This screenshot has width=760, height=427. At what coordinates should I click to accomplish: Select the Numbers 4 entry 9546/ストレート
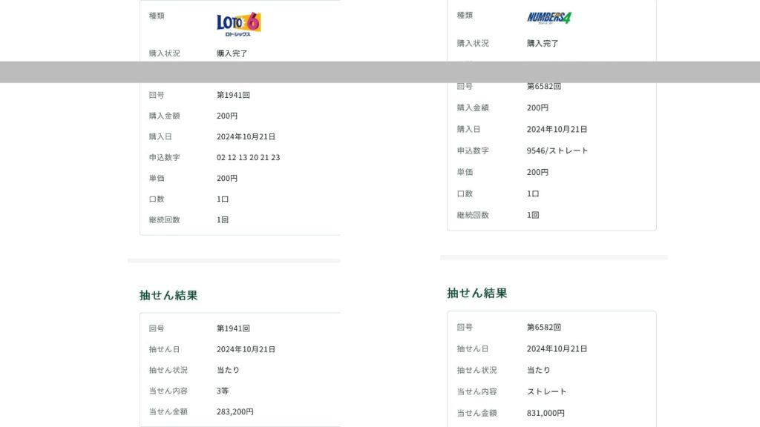557,150
